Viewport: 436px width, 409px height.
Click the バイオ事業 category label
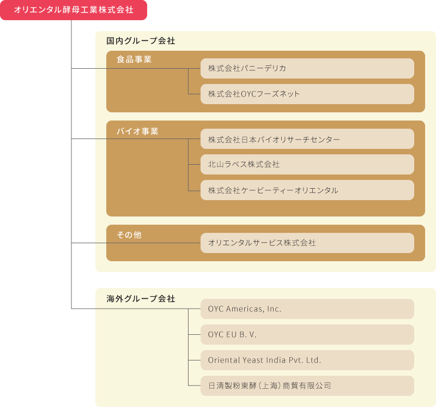pos(137,131)
